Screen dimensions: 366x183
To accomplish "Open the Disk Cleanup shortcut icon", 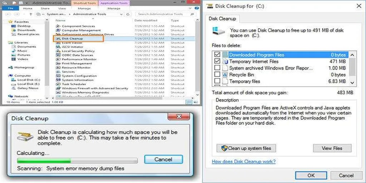I will pyautogui.click(x=59, y=39).
